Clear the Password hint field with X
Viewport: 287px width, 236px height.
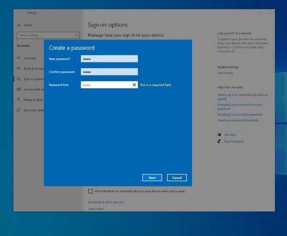pyautogui.click(x=134, y=85)
